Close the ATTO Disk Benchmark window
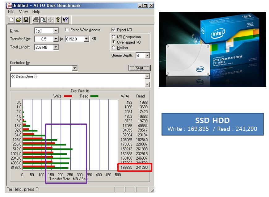Image resolution: width=269 pixels, height=197 pixels. (151, 6)
